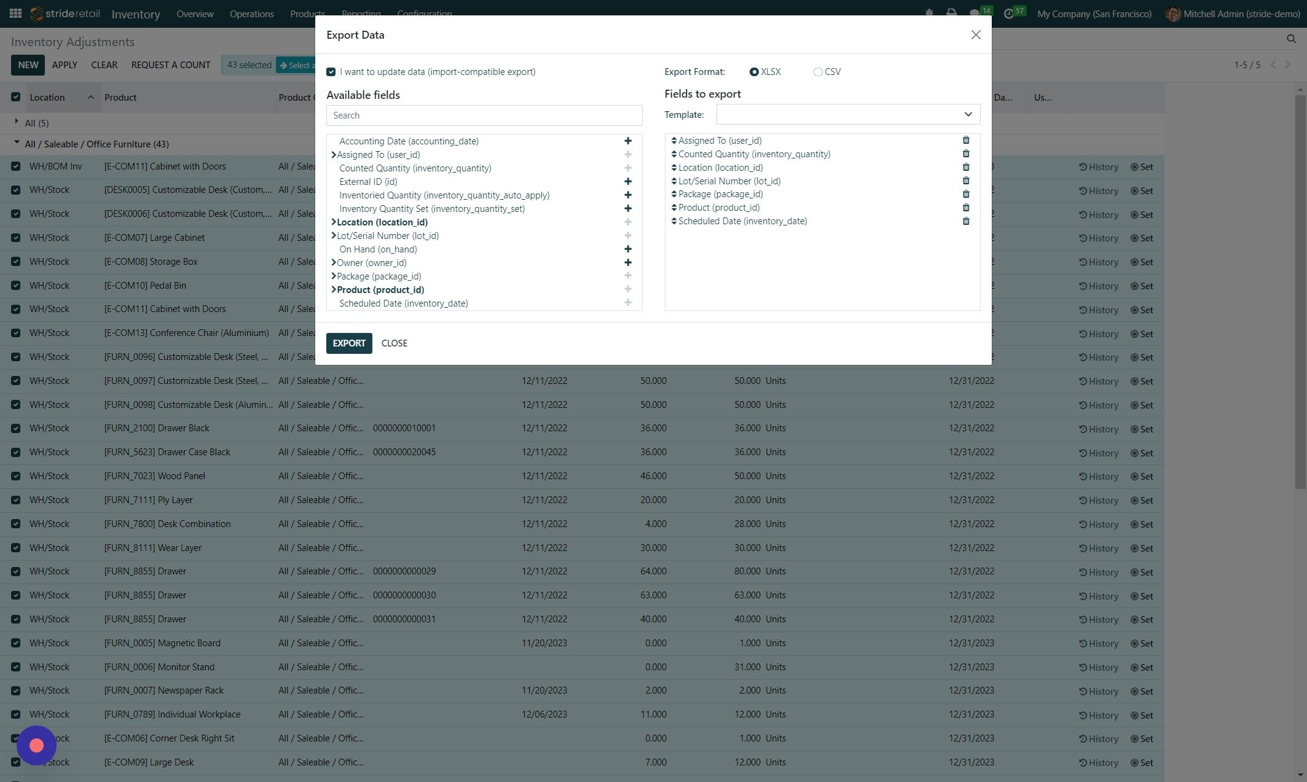Click the Close text button
The height and width of the screenshot is (782, 1307).
(x=394, y=343)
